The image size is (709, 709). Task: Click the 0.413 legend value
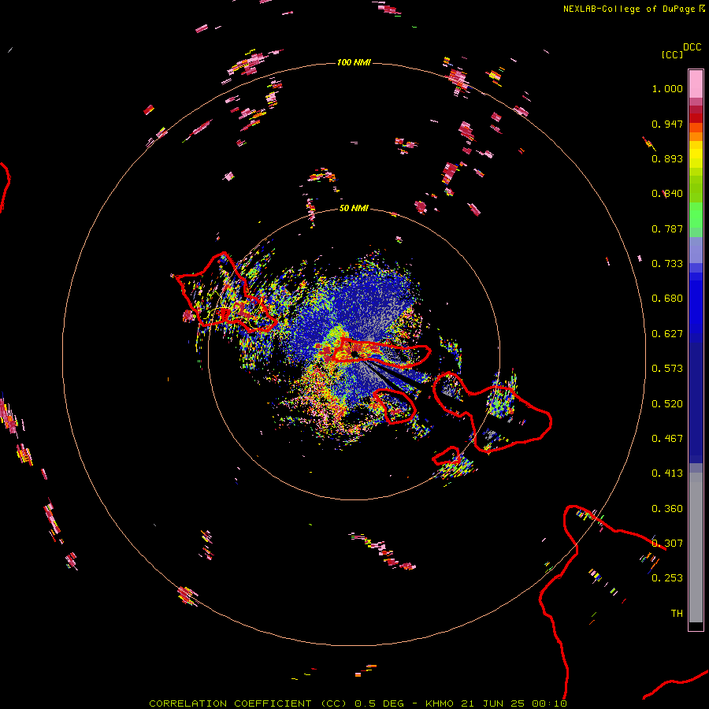pos(667,473)
